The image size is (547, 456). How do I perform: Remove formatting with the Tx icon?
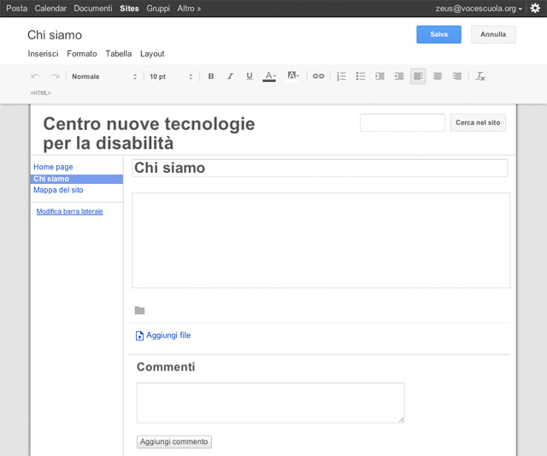(x=480, y=76)
